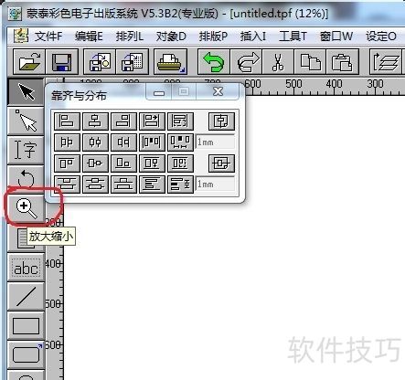Click the floppy disk save icon
Screen dimensions: 405x380
point(62,61)
